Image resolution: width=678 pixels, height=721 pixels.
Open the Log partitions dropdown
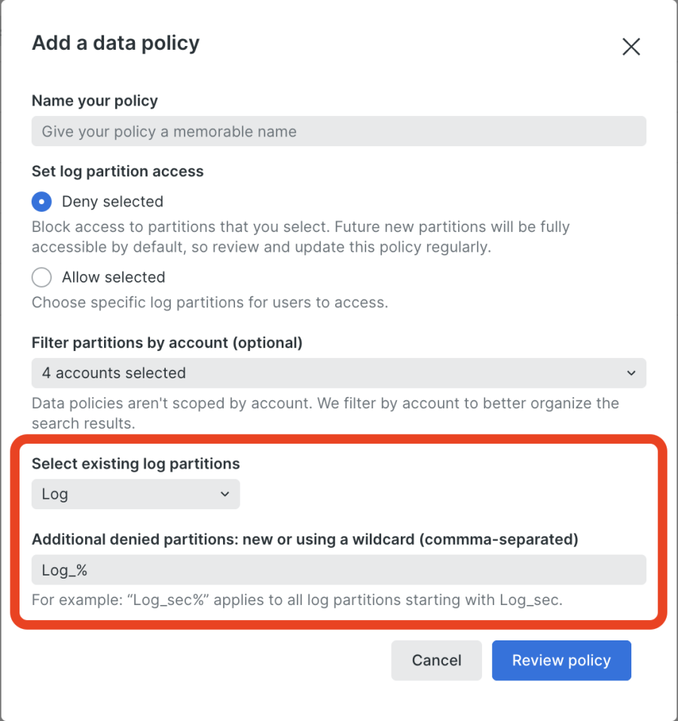[x=136, y=494]
